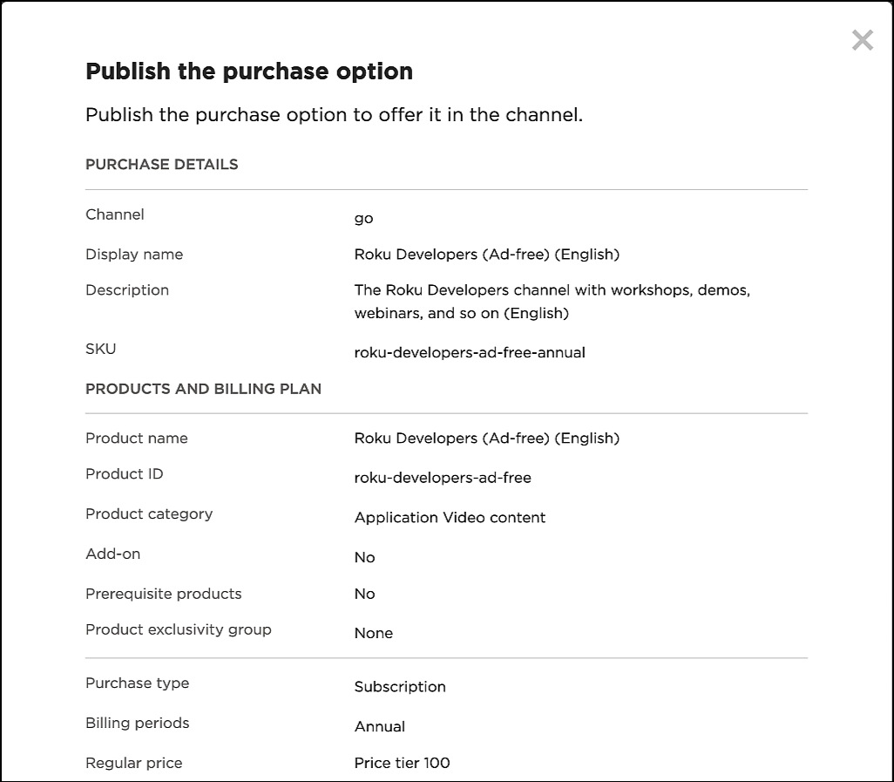Close the publish purchase option dialog
894x782 pixels.
(862, 40)
